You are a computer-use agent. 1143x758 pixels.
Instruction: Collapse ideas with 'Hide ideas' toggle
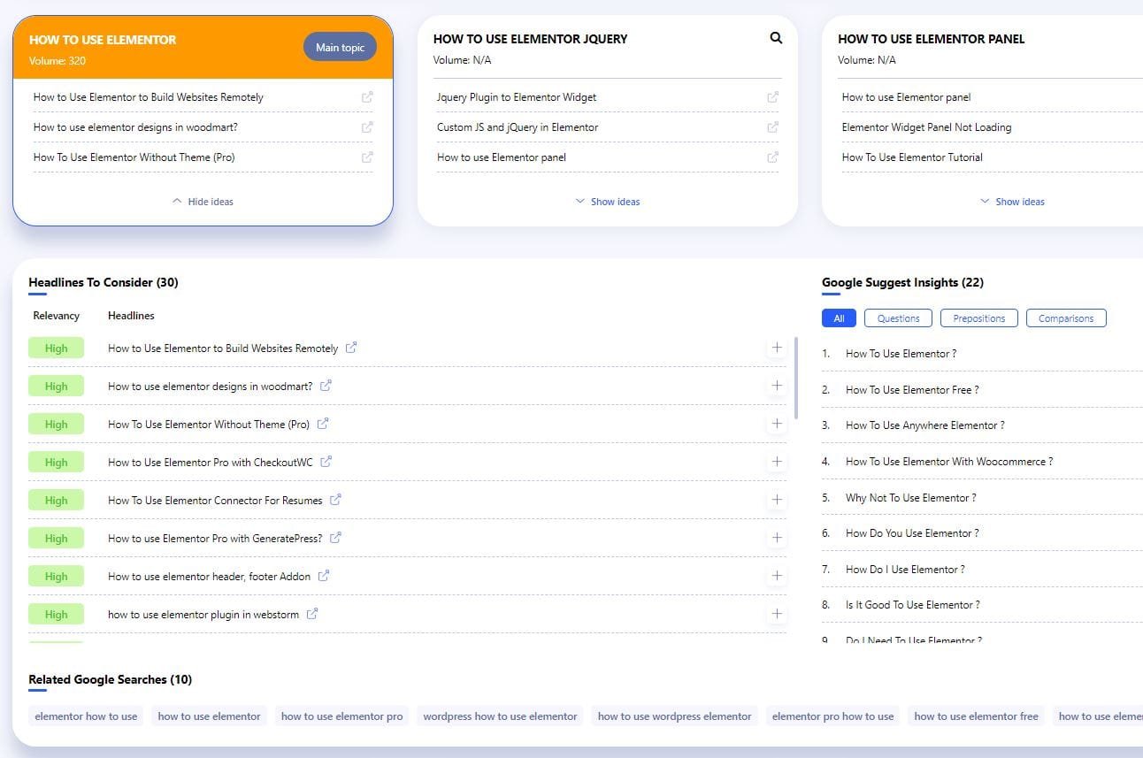203,202
